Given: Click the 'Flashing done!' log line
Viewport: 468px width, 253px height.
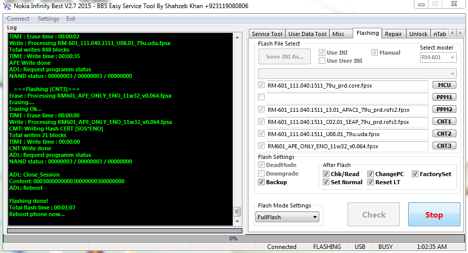Looking at the screenshot, I should [x=29, y=201].
